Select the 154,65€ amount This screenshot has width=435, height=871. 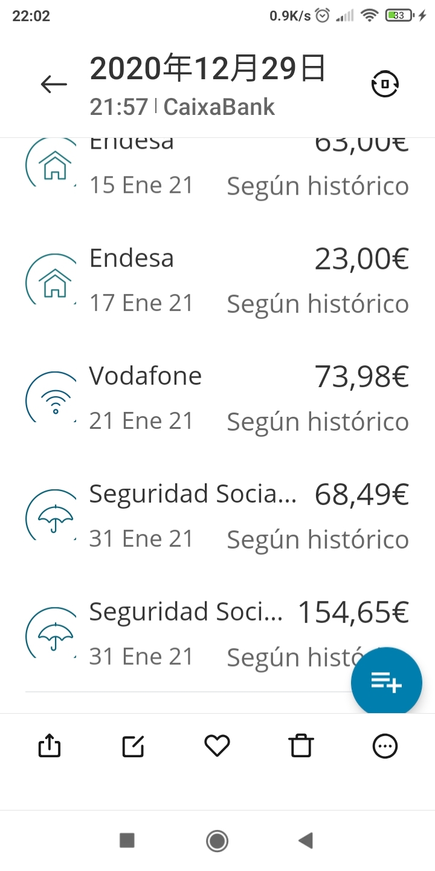pos(353,613)
